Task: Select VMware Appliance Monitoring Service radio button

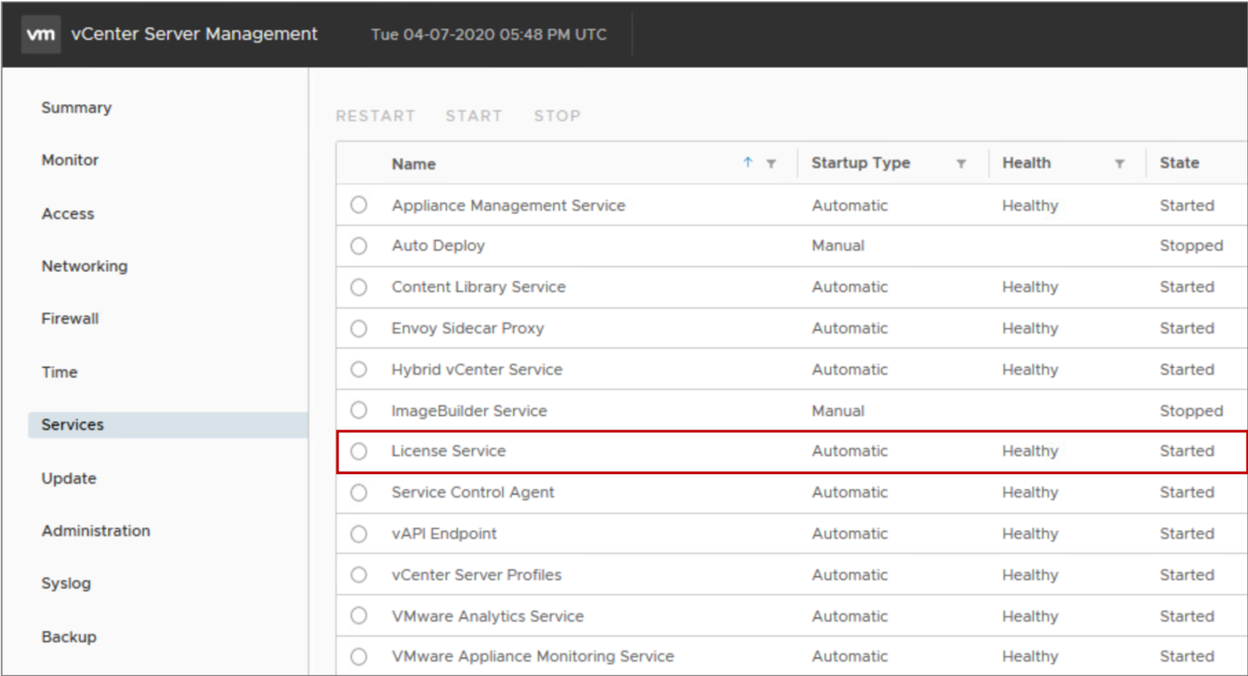Action: click(358, 656)
